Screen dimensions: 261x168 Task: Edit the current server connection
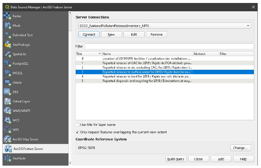point(134,34)
